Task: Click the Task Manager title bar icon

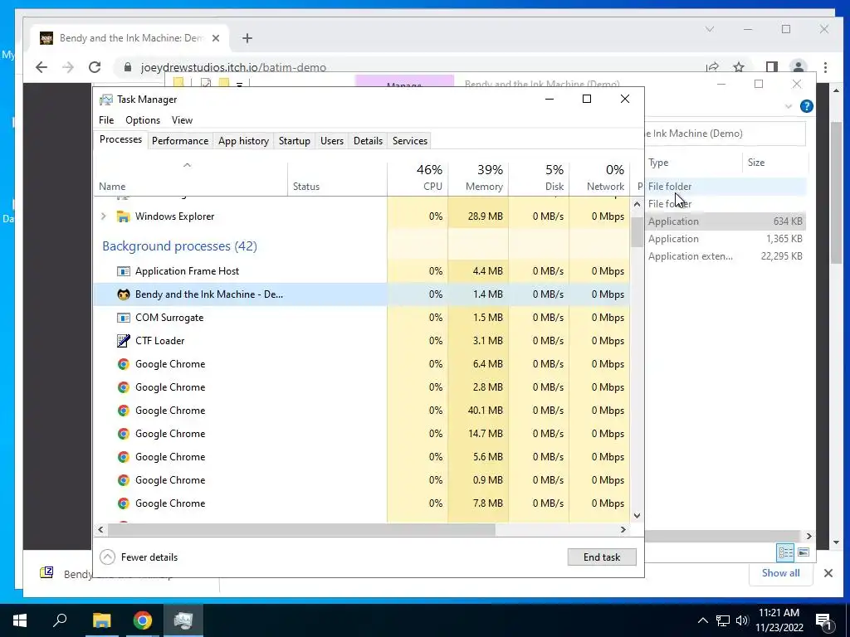Action: 106,100
